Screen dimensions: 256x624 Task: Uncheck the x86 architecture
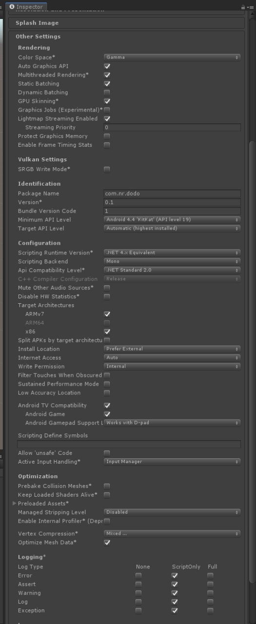107,332
